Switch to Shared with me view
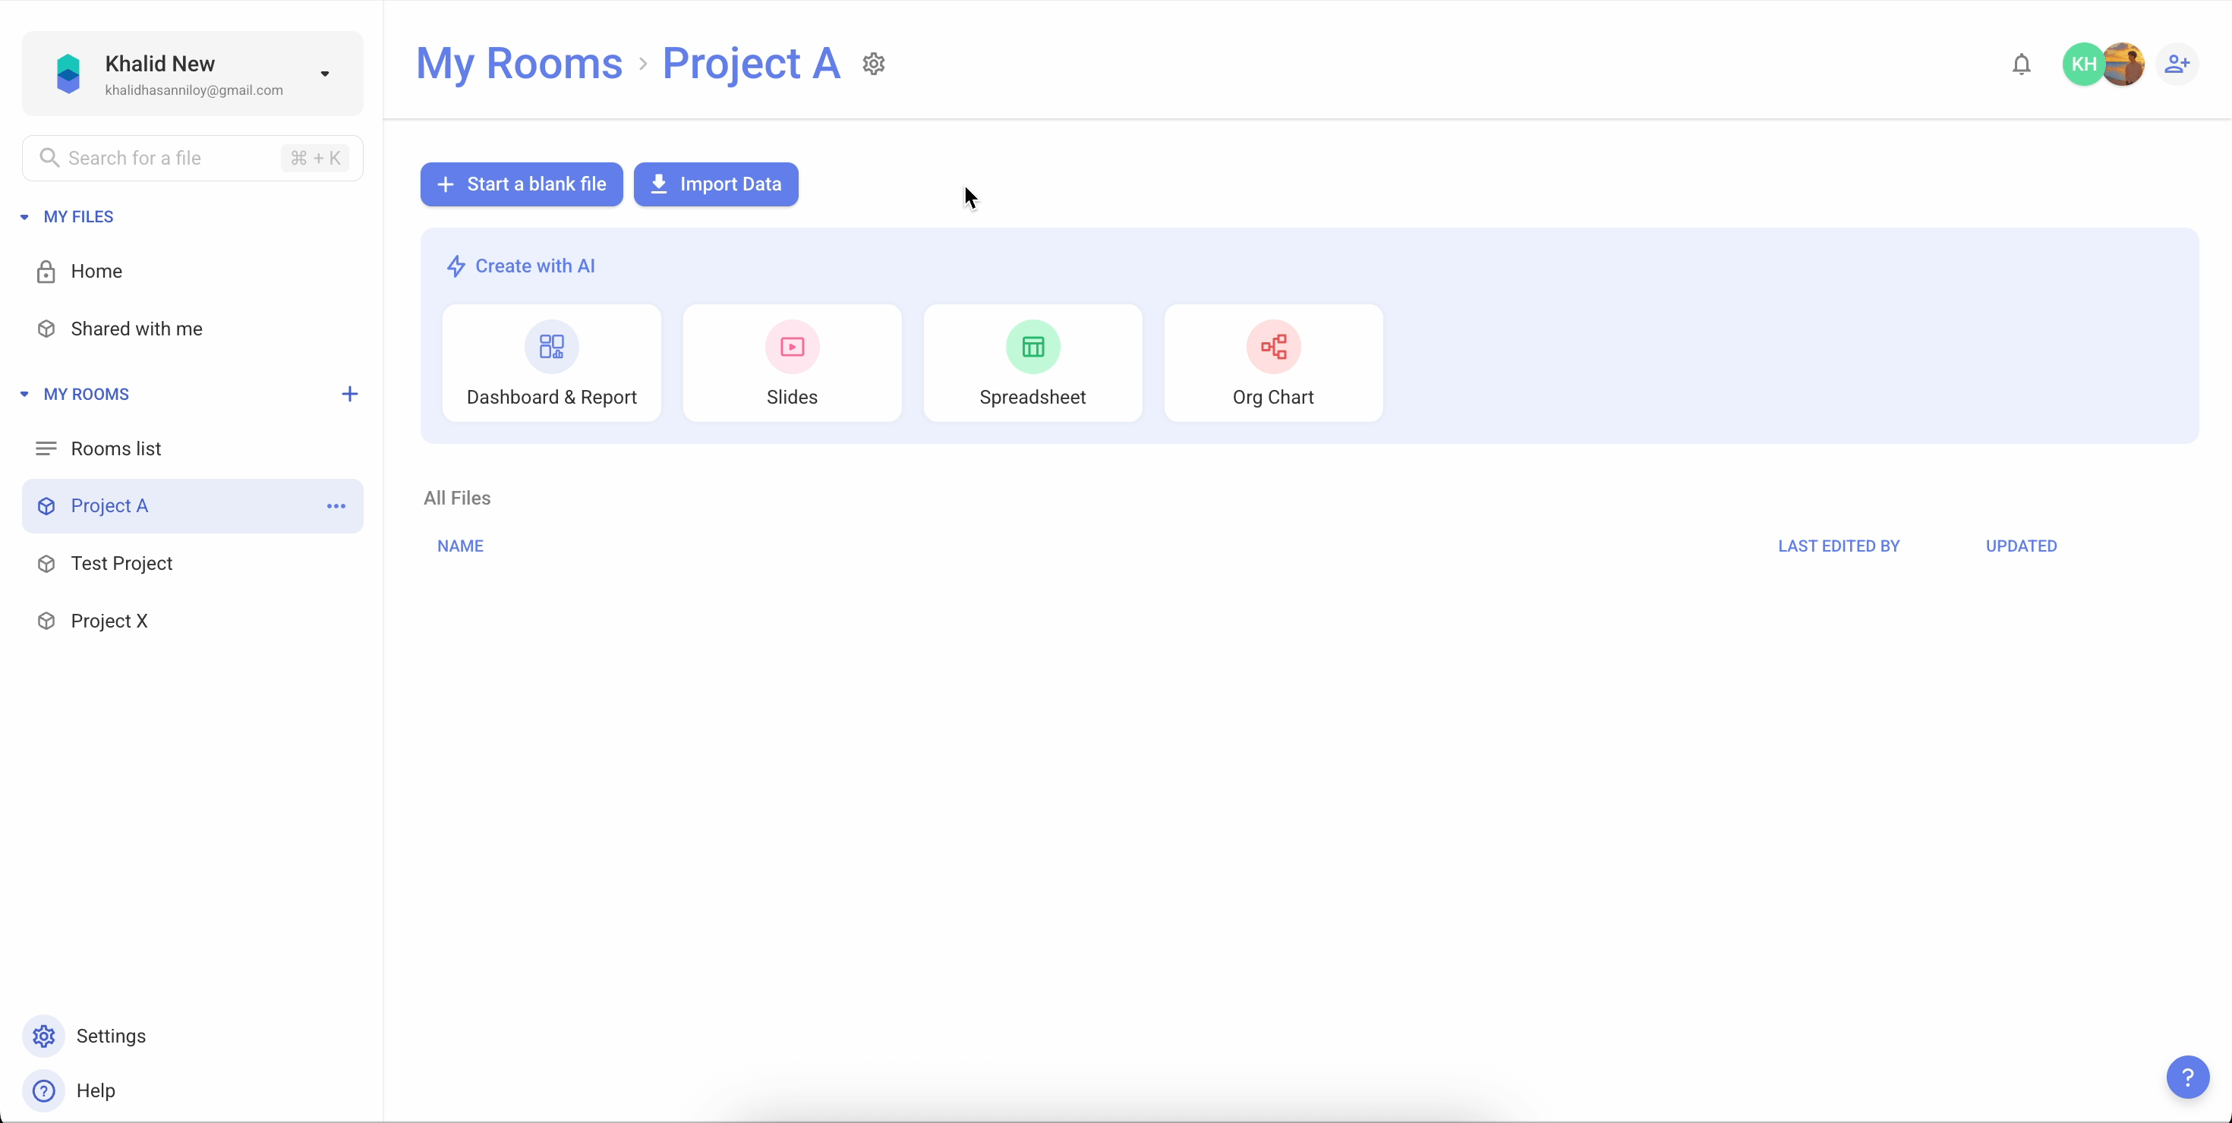The width and height of the screenshot is (2232, 1123). pyautogui.click(x=136, y=328)
